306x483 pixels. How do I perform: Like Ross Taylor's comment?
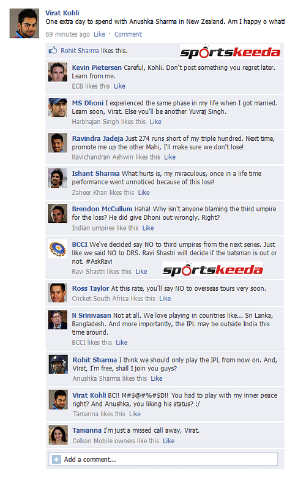pos(165,299)
